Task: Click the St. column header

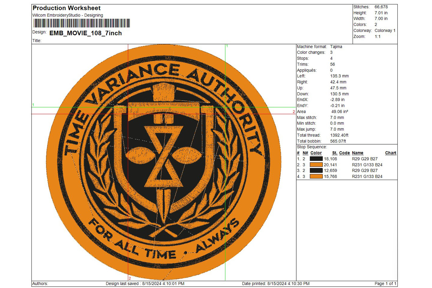Action: (x=334, y=153)
